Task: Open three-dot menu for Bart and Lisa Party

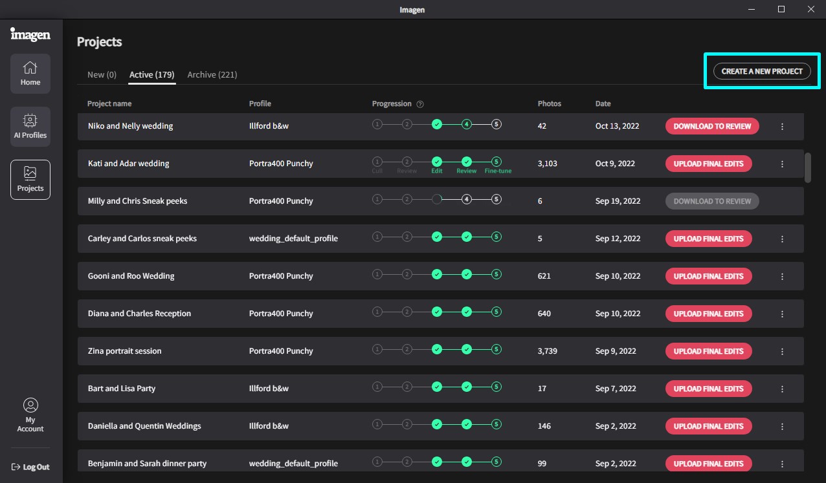Action: (x=782, y=389)
